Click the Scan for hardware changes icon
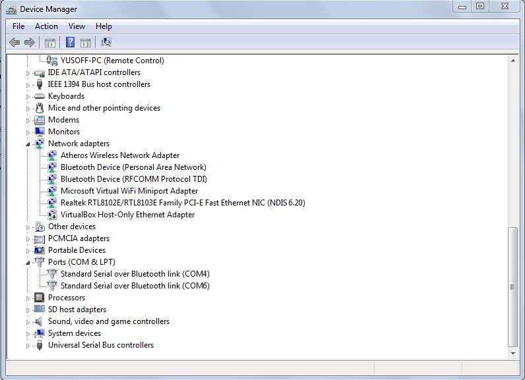 click(106, 42)
